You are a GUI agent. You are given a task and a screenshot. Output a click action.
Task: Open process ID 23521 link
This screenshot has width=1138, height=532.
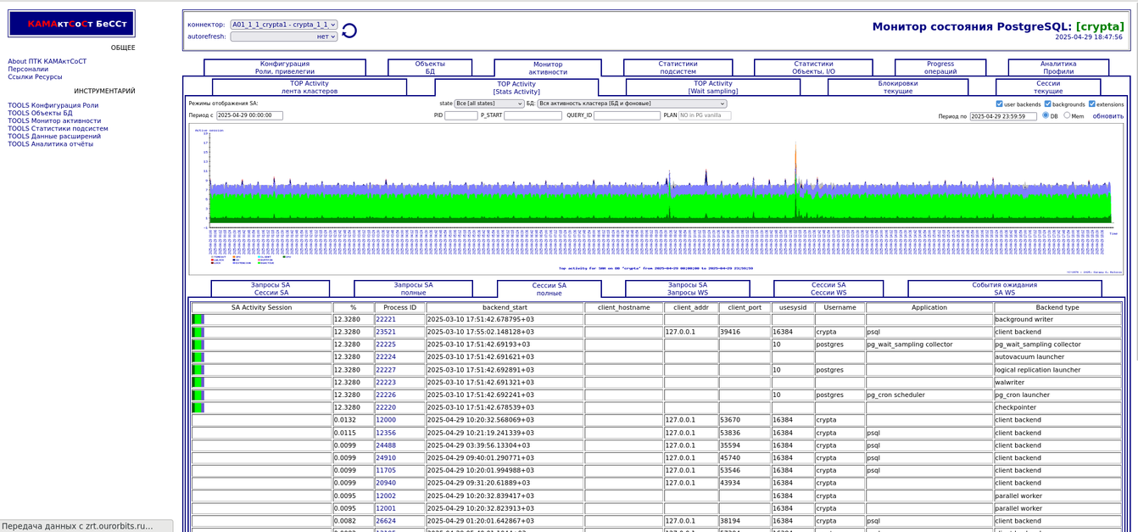point(386,333)
